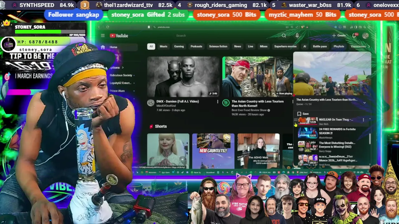Select the Mixes filter chip
This screenshot has height=224, width=399.
pyautogui.click(x=264, y=46)
